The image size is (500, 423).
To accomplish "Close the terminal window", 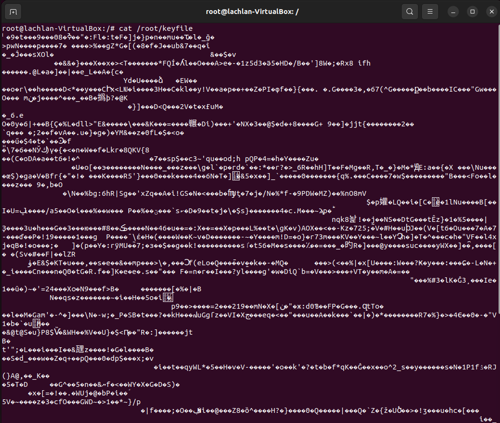I will (x=492, y=11).
